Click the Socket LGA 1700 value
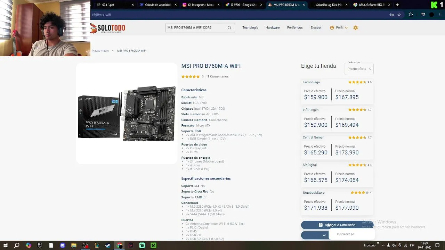 pyautogui.click(x=200, y=103)
